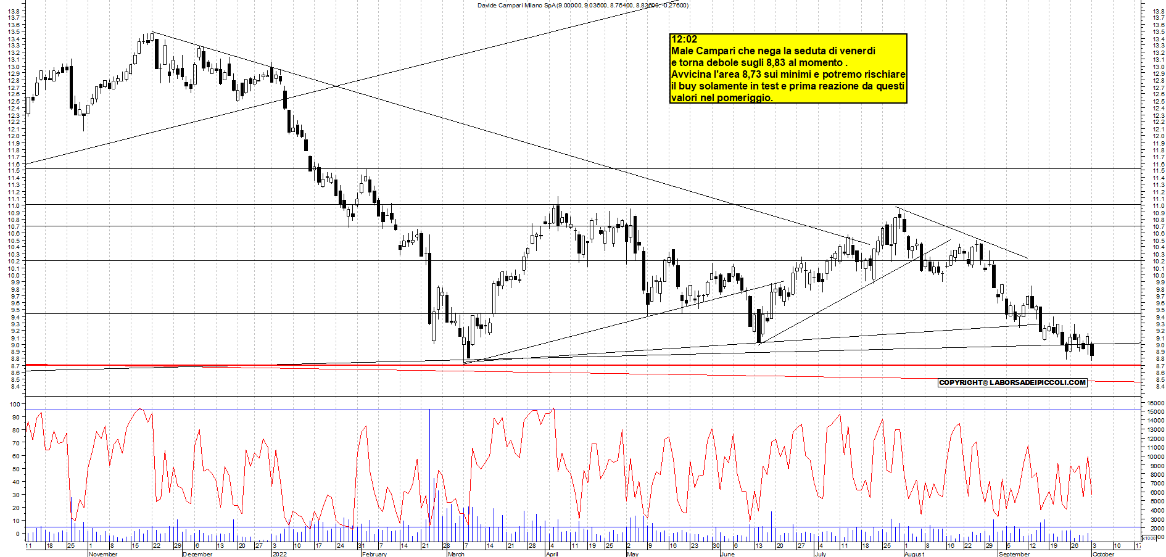
Task: Click the x1000 volume multiplier label
Action: click(x=1149, y=538)
